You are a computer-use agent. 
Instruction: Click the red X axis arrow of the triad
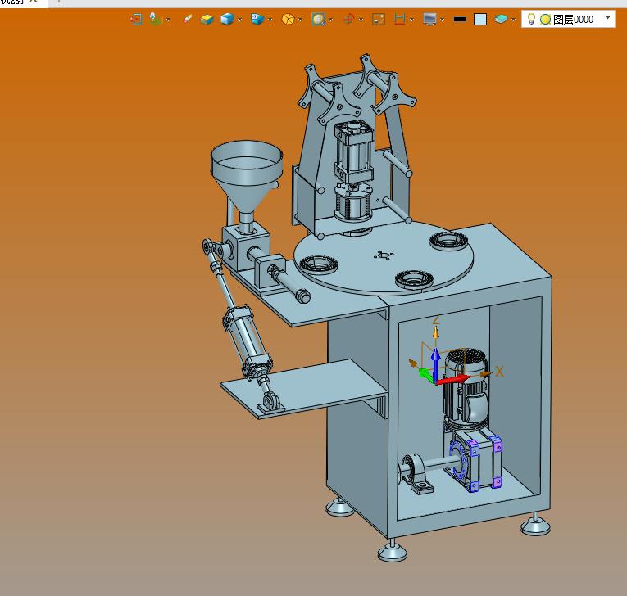click(x=454, y=380)
